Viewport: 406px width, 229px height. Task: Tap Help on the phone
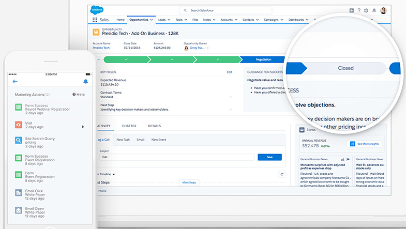[x=79, y=95]
